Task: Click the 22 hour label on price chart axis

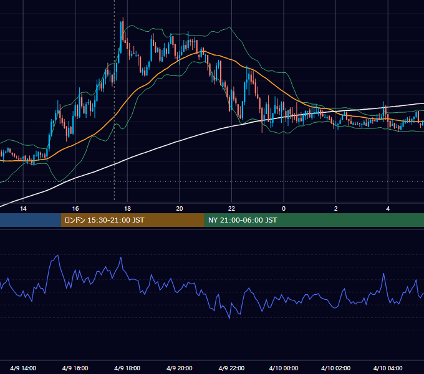Action: pyautogui.click(x=231, y=209)
